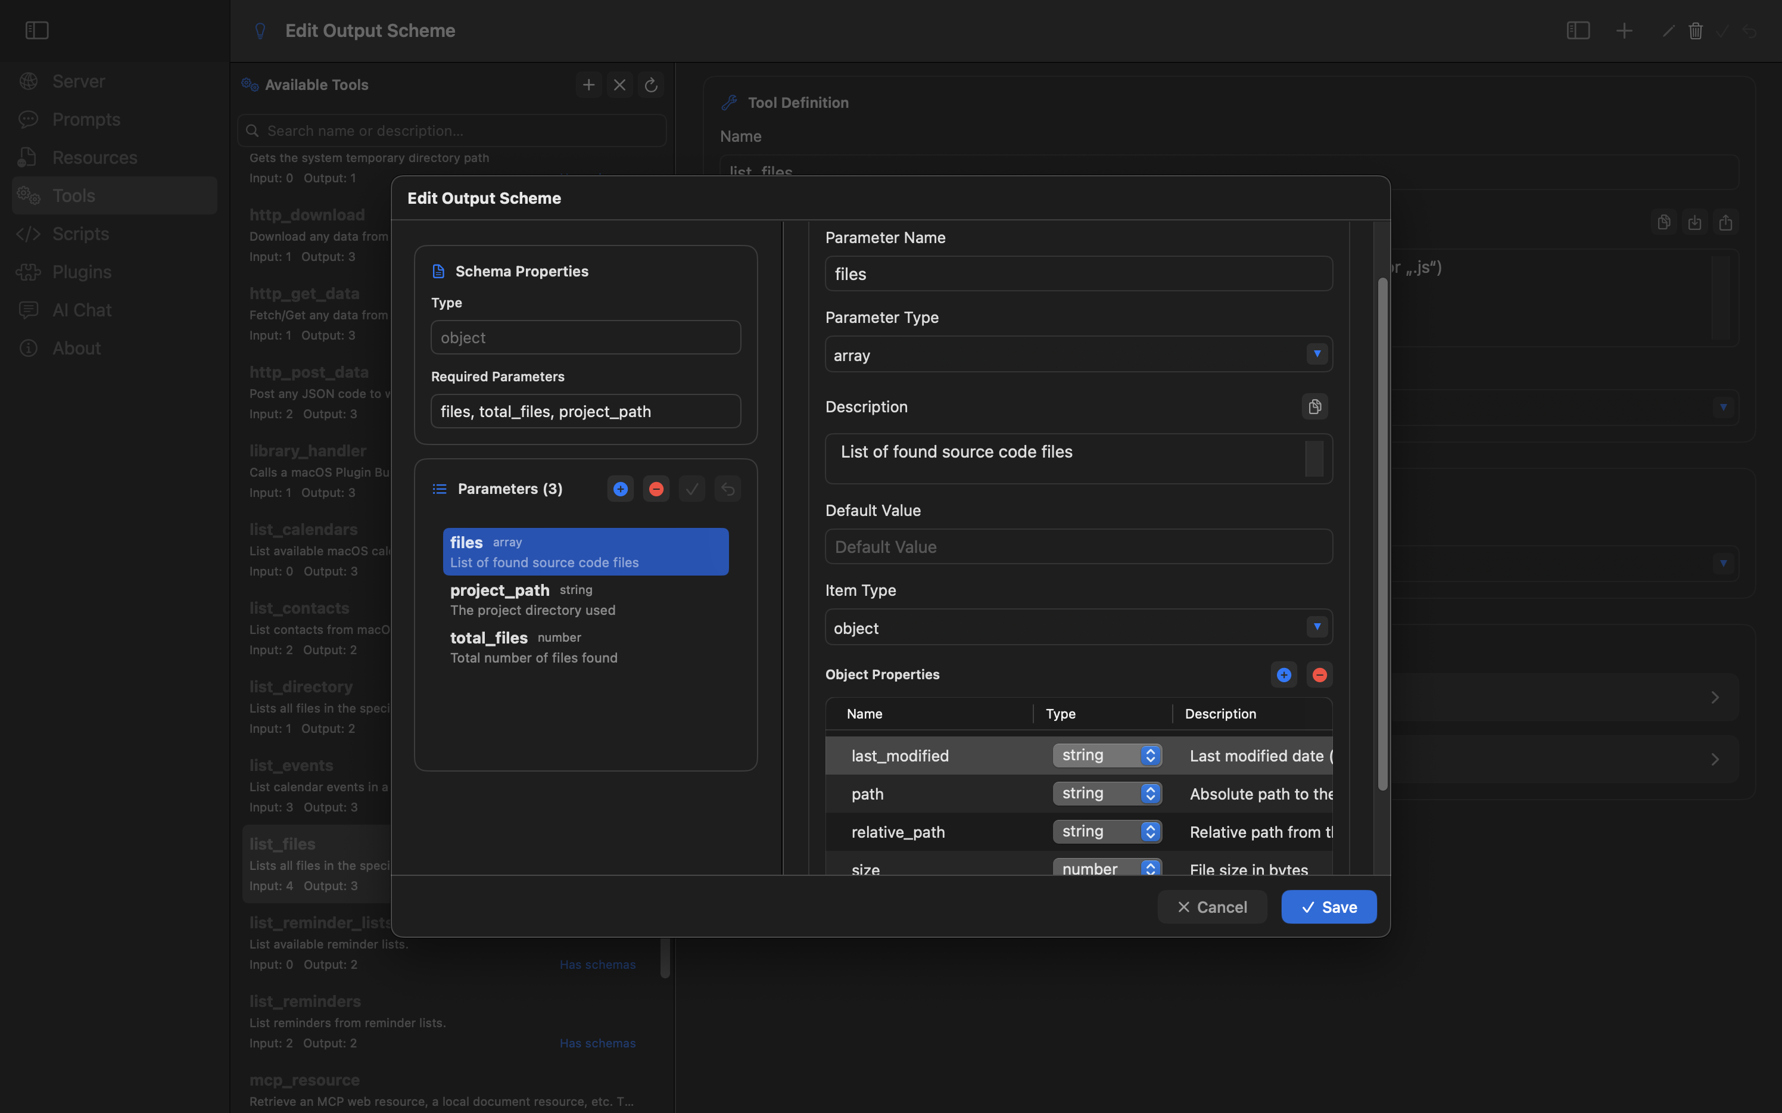Edit the Description text area
Viewport: 1782px width, 1113px height.
click(x=1079, y=459)
